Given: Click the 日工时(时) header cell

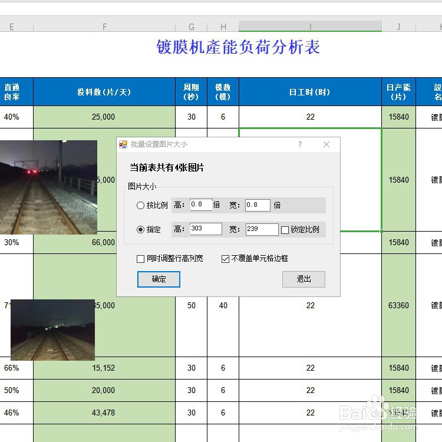Looking at the screenshot, I should pos(310,92).
